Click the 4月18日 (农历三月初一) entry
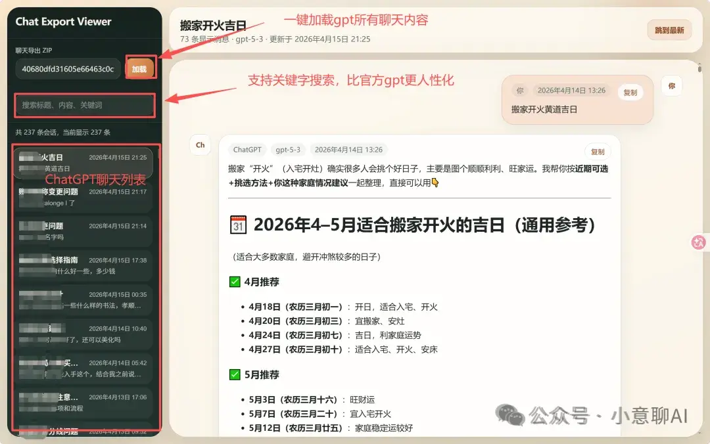 pyautogui.click(x=343, y=307)
